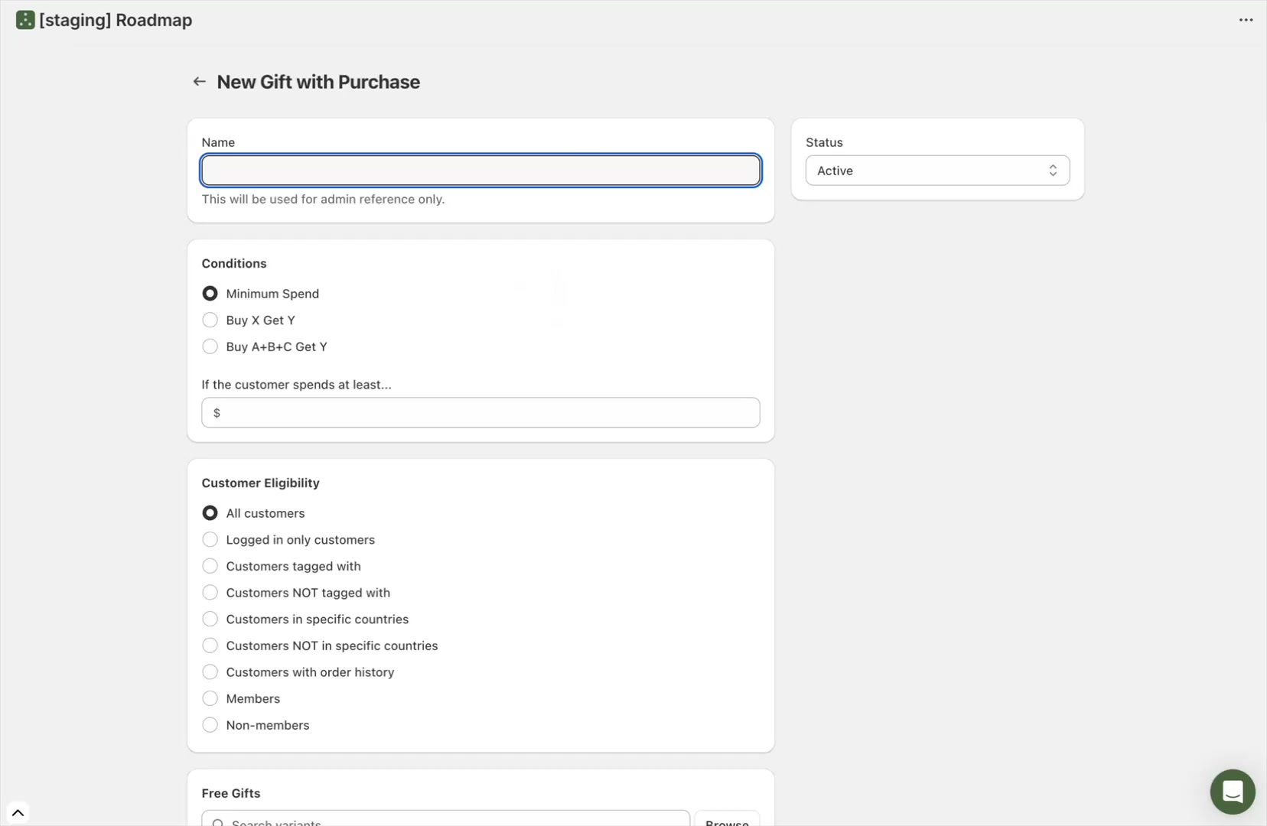Screen dimensions: 1267x826
Task: Select Customers tagged with option
Action: tap(210, 566)
